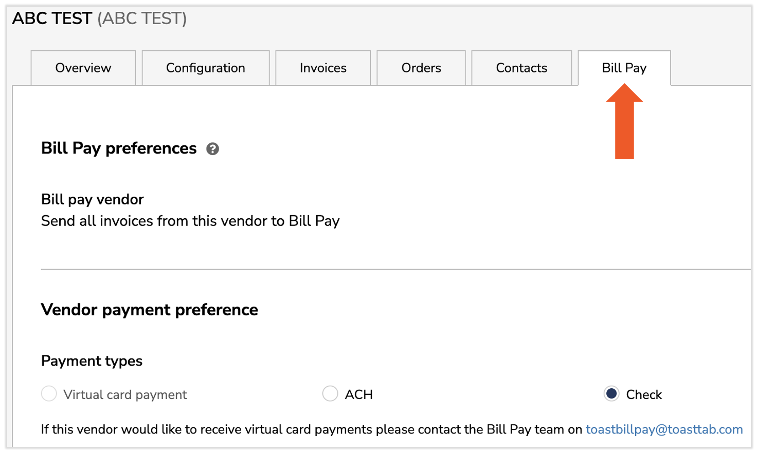The image size is (758, 454).
Task: Select the Bill Pay tab
Action: tap(624, 68)
